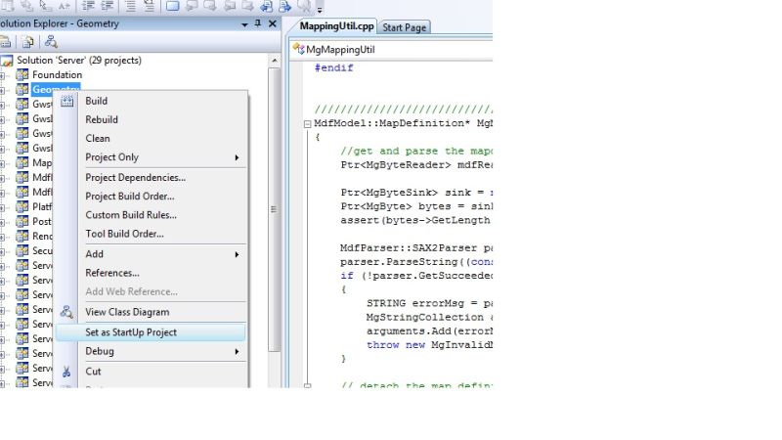Click the class diagram icon beside View Class Diagram
The height and width of the screenshot is (440, 782).
coord(66,312)
